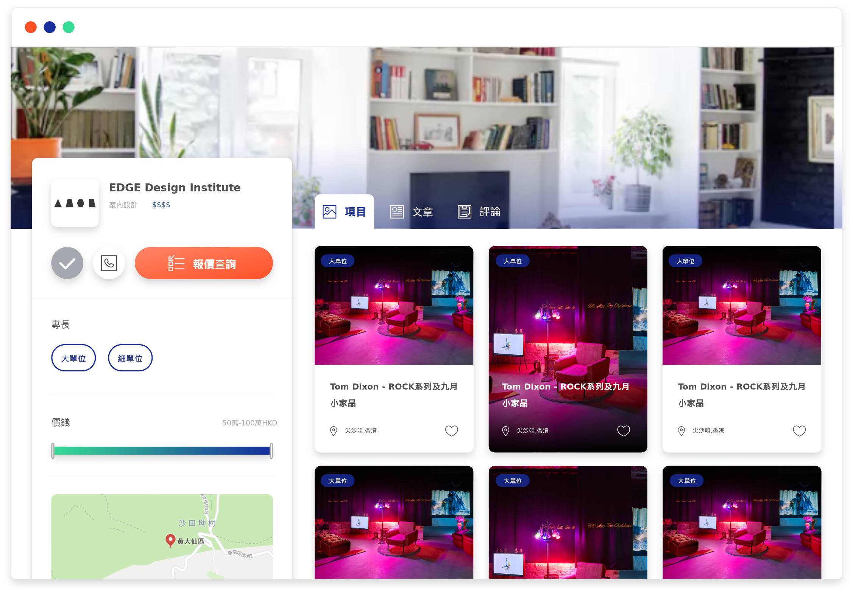Image resolution: width=853 pixels, height=593 pixels.
Task: Switch to the 評論 reviews tab
Action: tap(479, 212)
